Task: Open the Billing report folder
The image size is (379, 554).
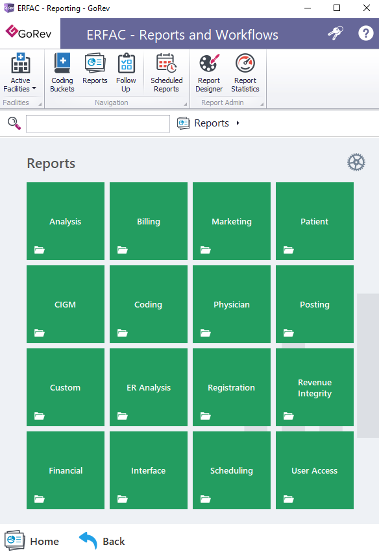Action: click(149, 221)
